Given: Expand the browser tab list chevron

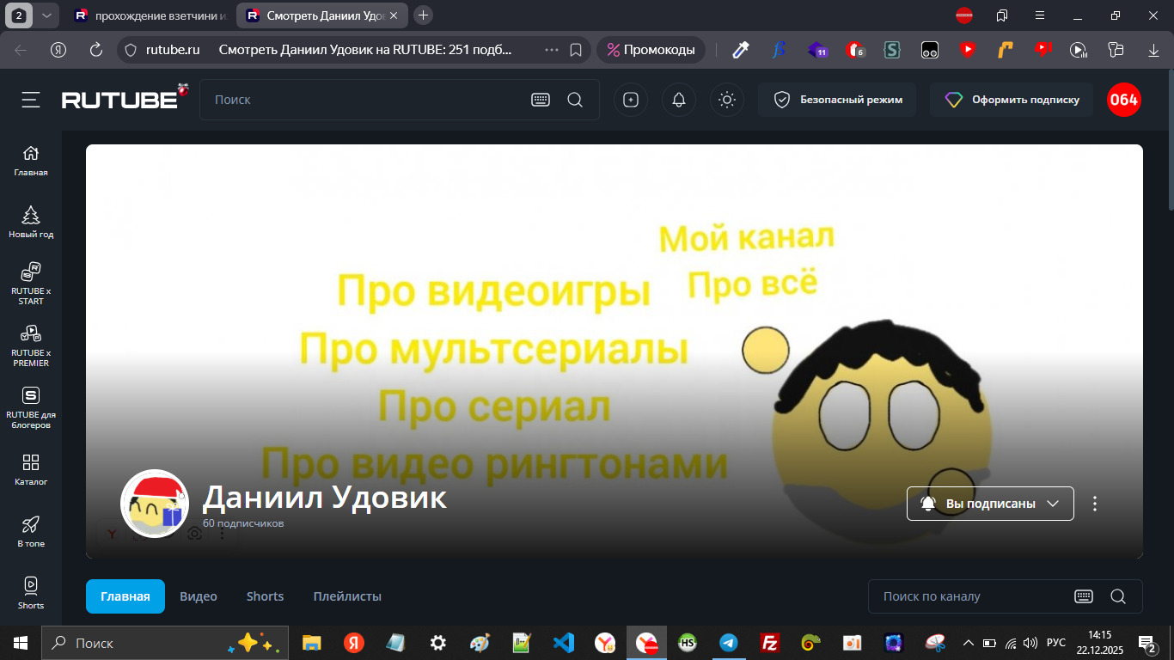Looking at the screenshot, I should [46, 15].
